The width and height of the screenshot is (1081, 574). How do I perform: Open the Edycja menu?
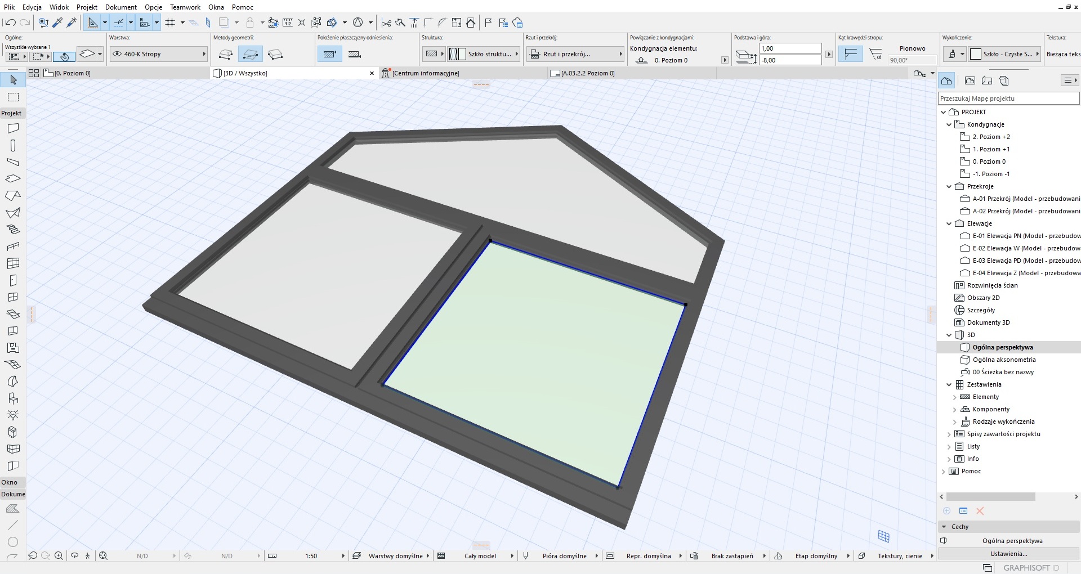[x=32, y=7]
